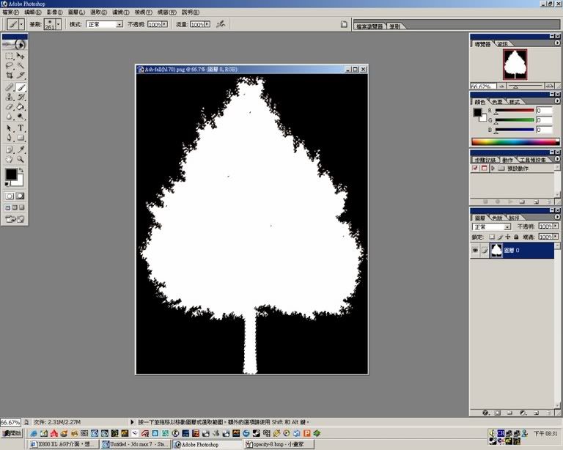The image size is (563, 450).
Task: Open the File menu
Action: coord(11,12)
